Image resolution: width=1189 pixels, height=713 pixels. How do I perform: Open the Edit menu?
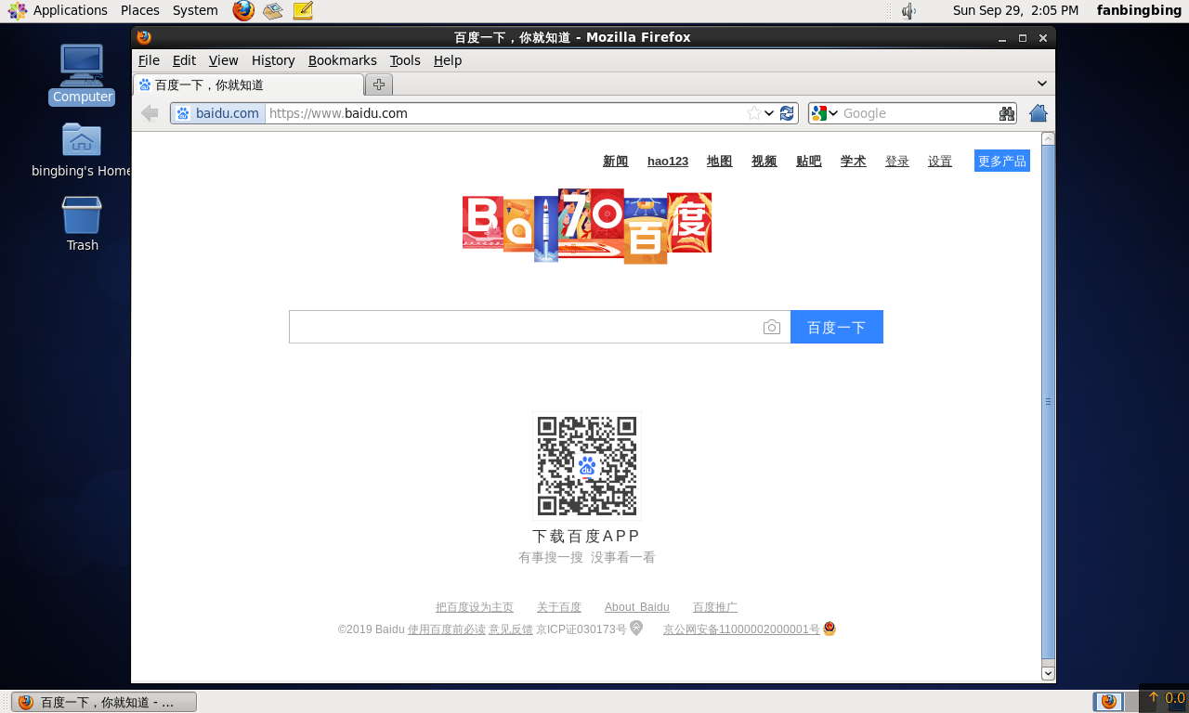(184, 60)
